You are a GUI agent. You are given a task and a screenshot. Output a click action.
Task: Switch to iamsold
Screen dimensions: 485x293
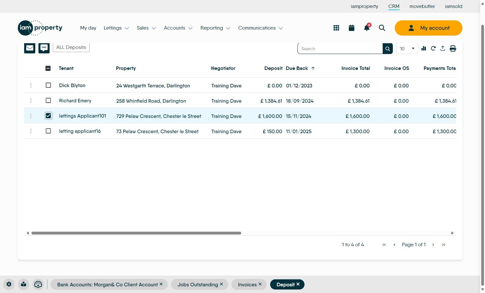pyautogui.click(x=454, y=6)
